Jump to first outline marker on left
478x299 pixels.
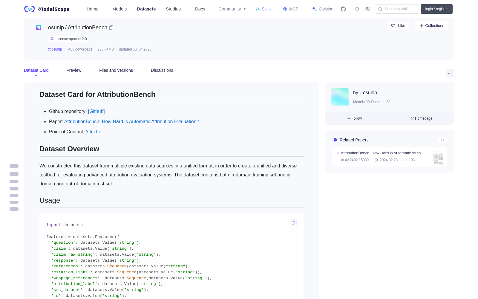[14, 166]
